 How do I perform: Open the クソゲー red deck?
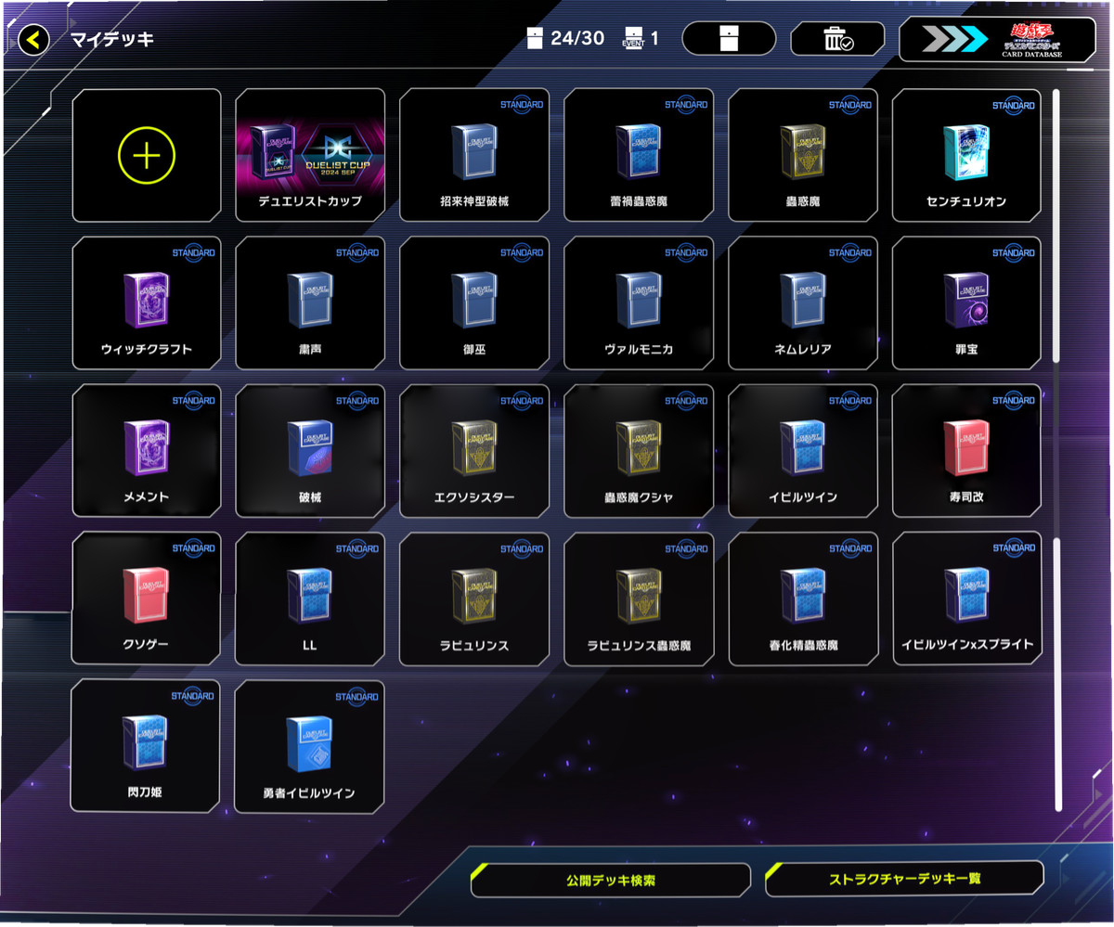[x=147, y=599]
